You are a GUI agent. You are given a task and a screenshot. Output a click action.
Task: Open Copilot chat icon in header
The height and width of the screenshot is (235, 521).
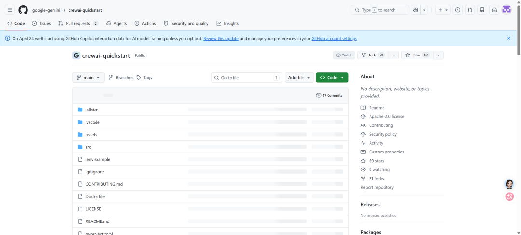416,10
